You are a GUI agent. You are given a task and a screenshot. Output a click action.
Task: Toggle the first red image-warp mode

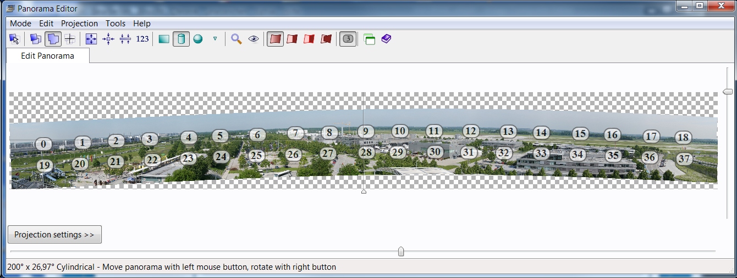(275, 39)
